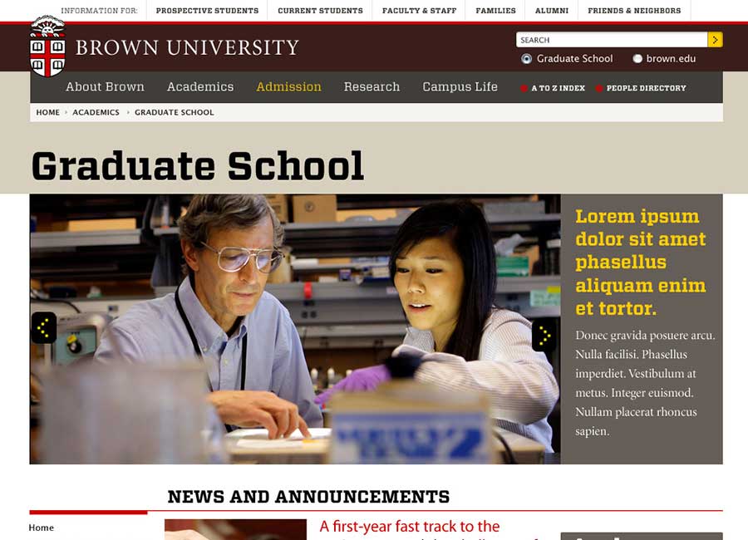Open the A to Z Index link

pyautogui.click(x=559, y=88)
